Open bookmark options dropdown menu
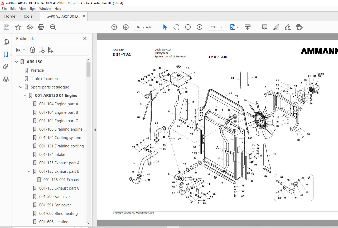Viewport: 338px width, 228px height. [x=21, y=50]
